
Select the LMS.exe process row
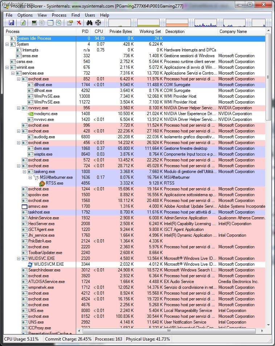pyautogui.click(x=135, y=311)
